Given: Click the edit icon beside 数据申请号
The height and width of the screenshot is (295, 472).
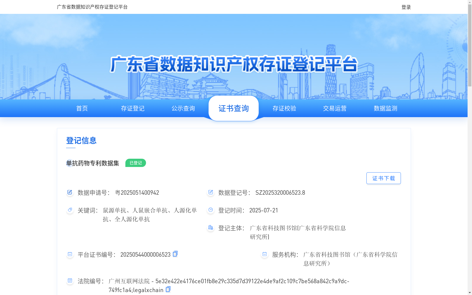Looking at the screenshot, I should [x=70, y=192].
